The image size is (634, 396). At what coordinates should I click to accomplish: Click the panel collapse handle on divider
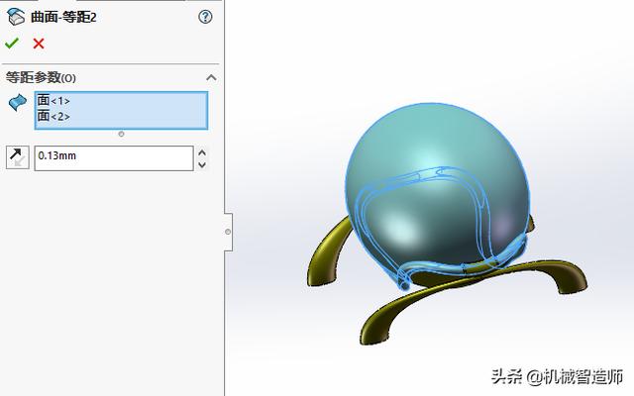(x=227, y=232)
